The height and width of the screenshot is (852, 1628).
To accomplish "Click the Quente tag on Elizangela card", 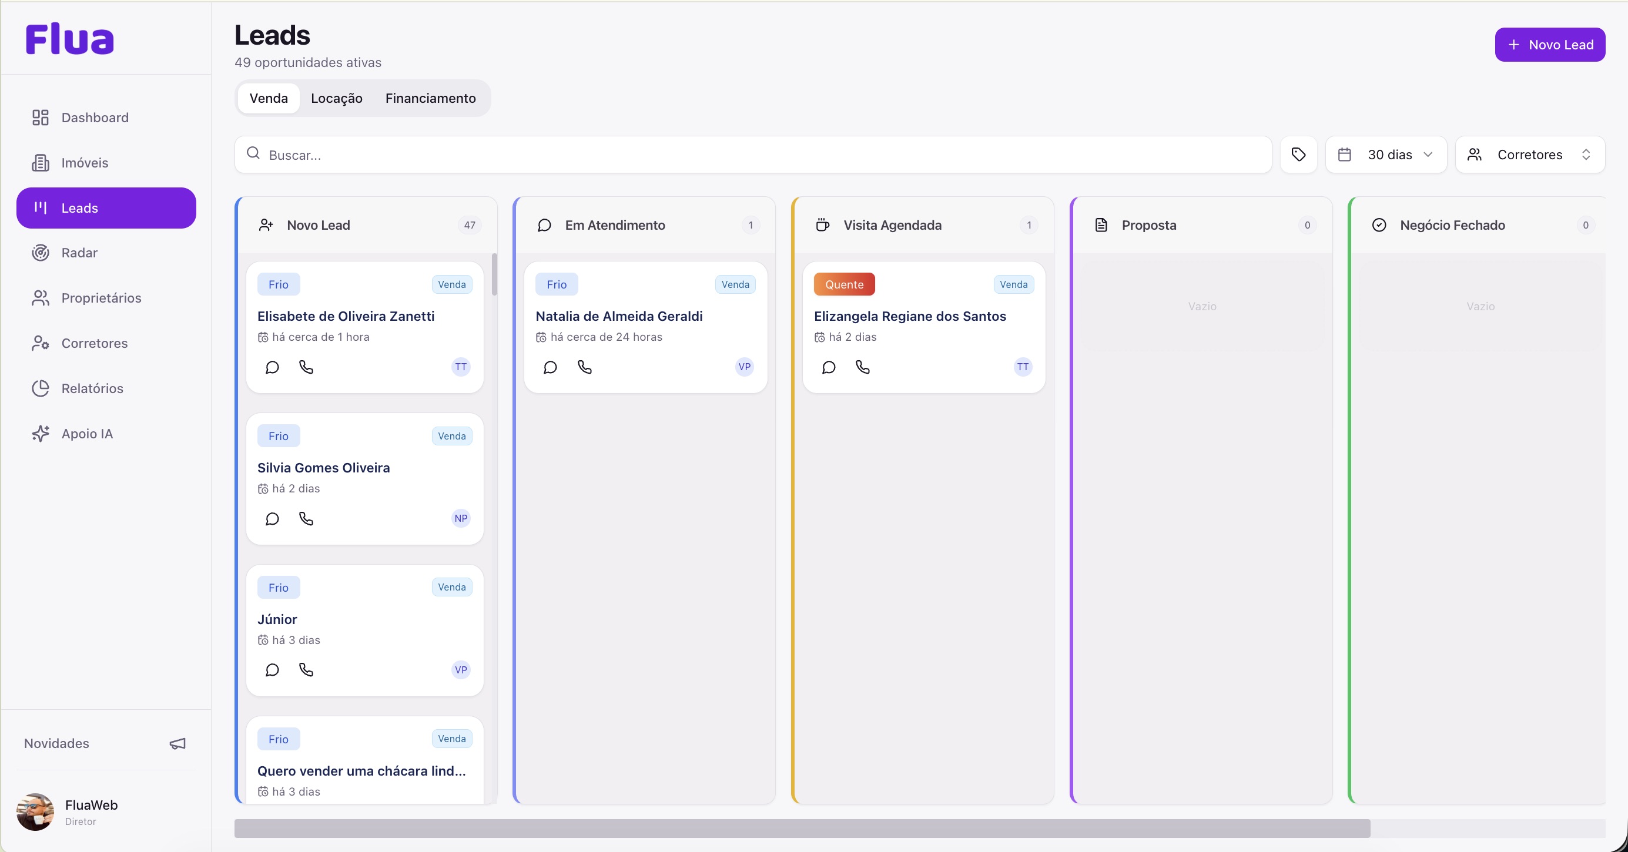I will coord(845,284).
